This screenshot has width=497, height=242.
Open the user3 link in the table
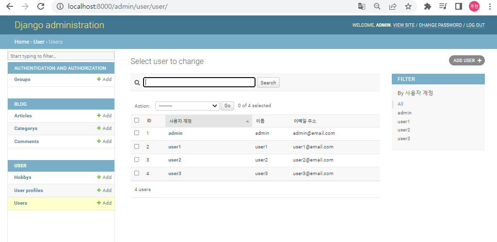click(x=175, y=174)
